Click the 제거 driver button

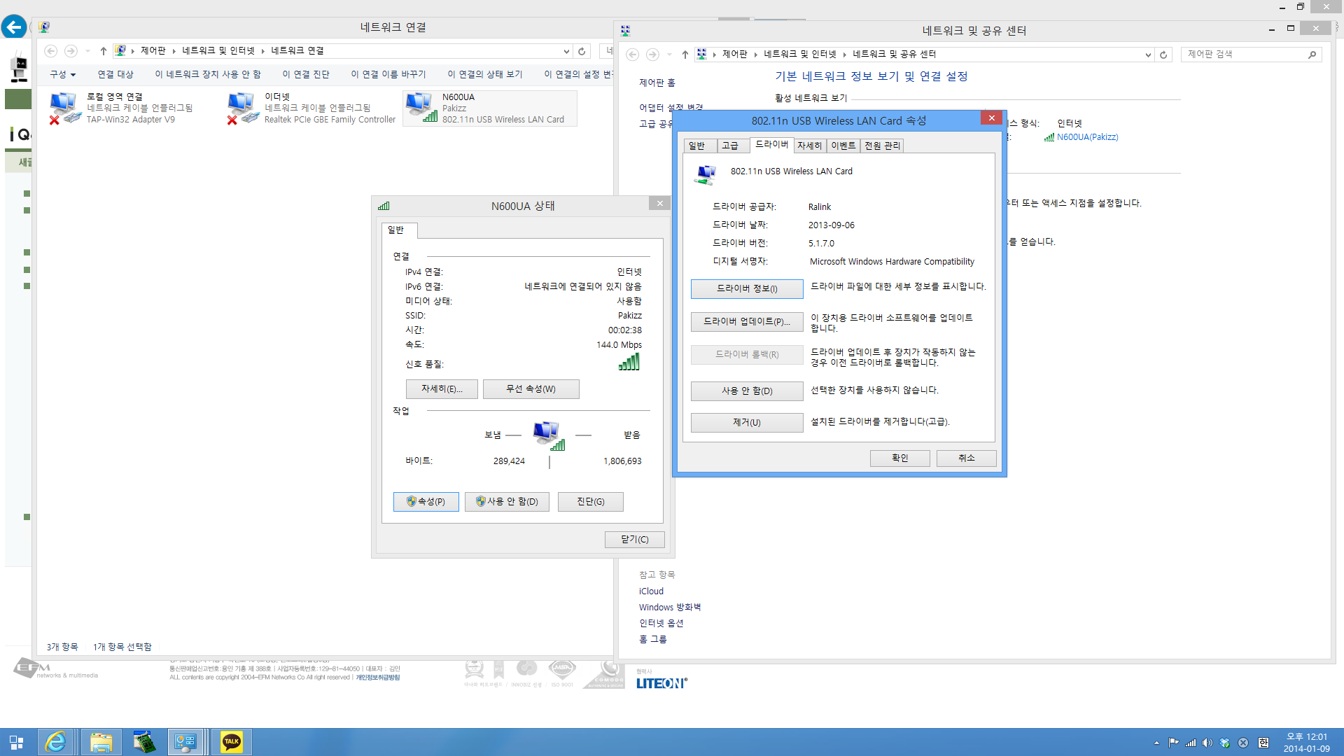[747, 423]
